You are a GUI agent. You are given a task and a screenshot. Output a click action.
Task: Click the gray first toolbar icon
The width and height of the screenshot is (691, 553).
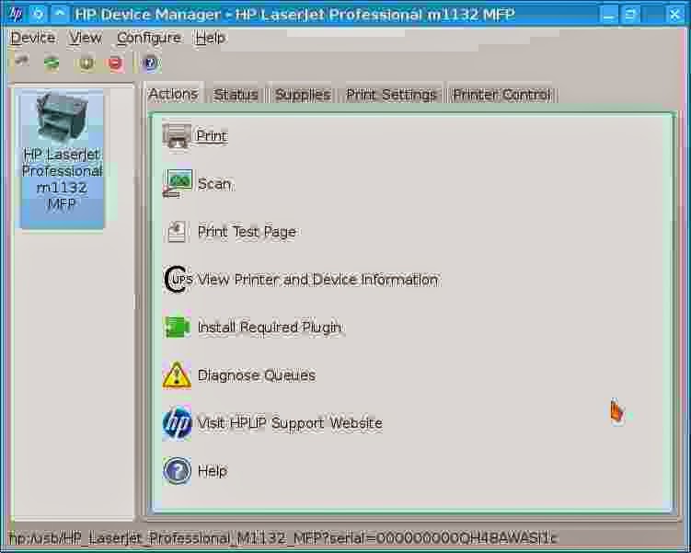point(21,62)
